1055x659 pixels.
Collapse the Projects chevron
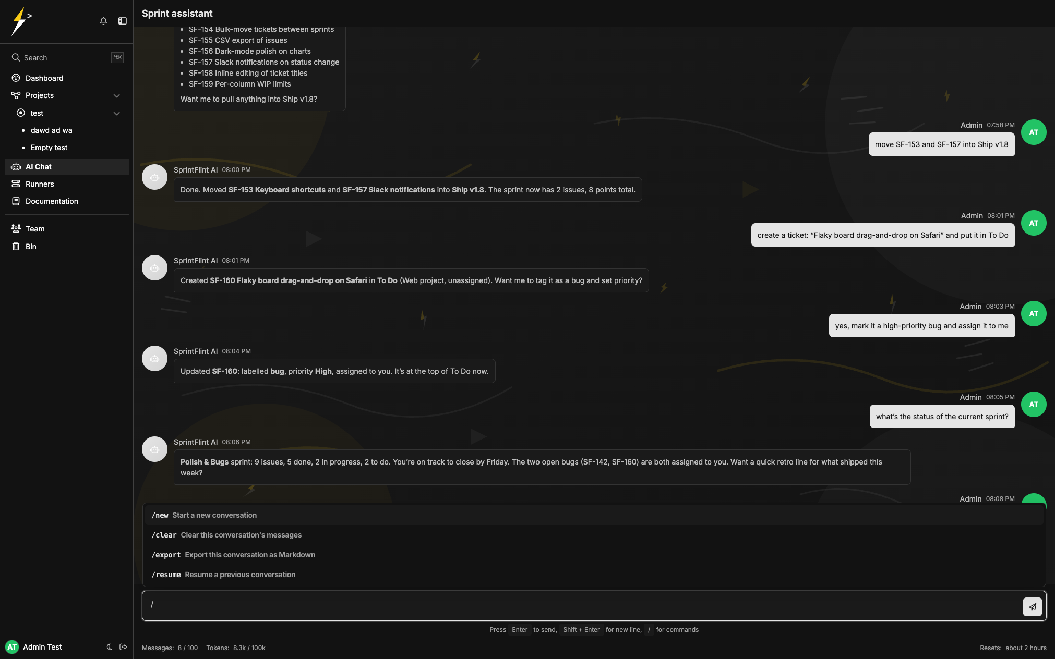tap(117, 96)
